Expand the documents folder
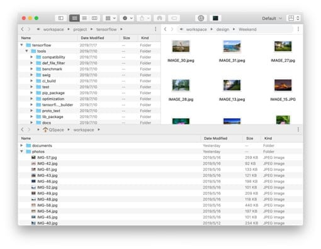This screenshot has height=249, width=321. (21, 145)
